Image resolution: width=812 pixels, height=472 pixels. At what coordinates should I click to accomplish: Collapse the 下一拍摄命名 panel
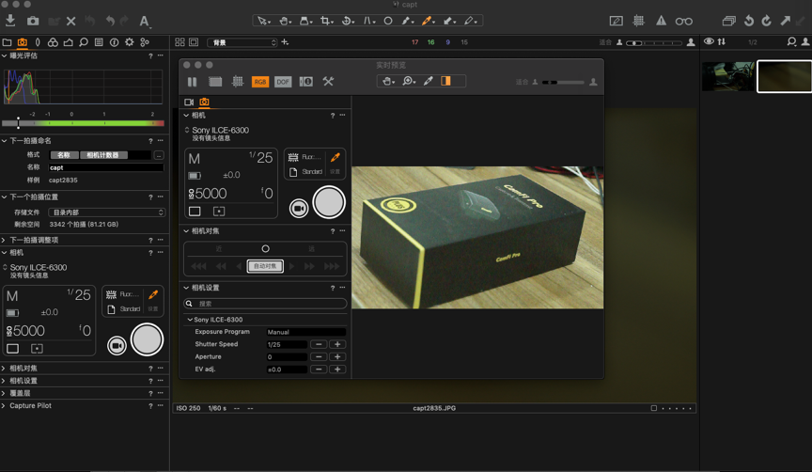coord(4,140)
